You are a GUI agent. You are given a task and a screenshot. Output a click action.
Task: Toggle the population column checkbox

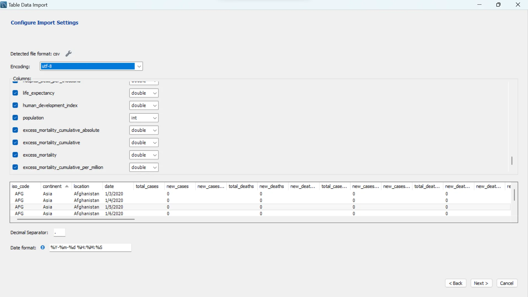click(x=15, y=118)
